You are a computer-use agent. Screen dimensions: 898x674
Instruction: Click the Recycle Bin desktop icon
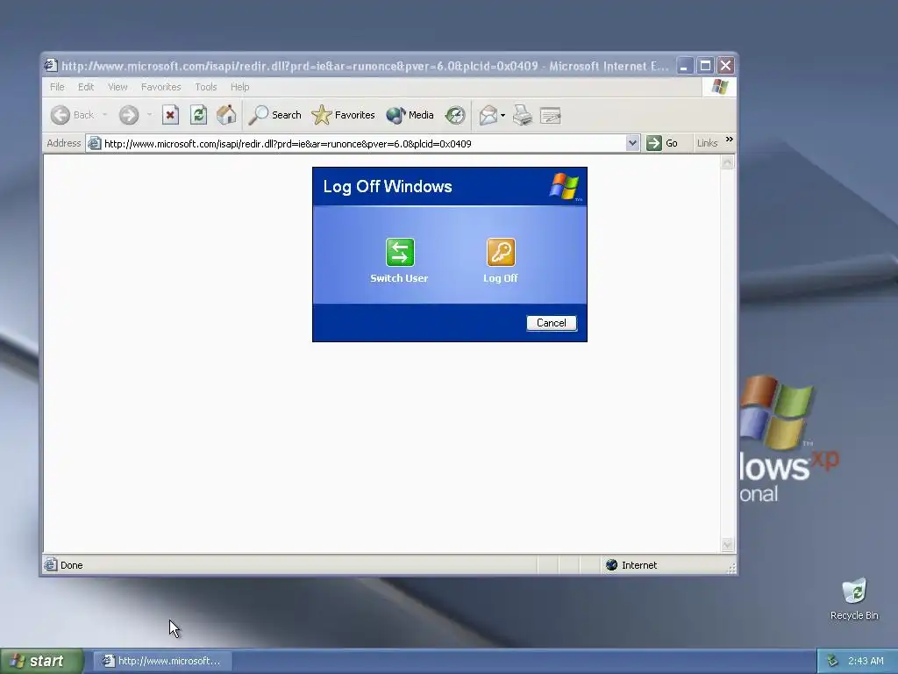[854, 599]
